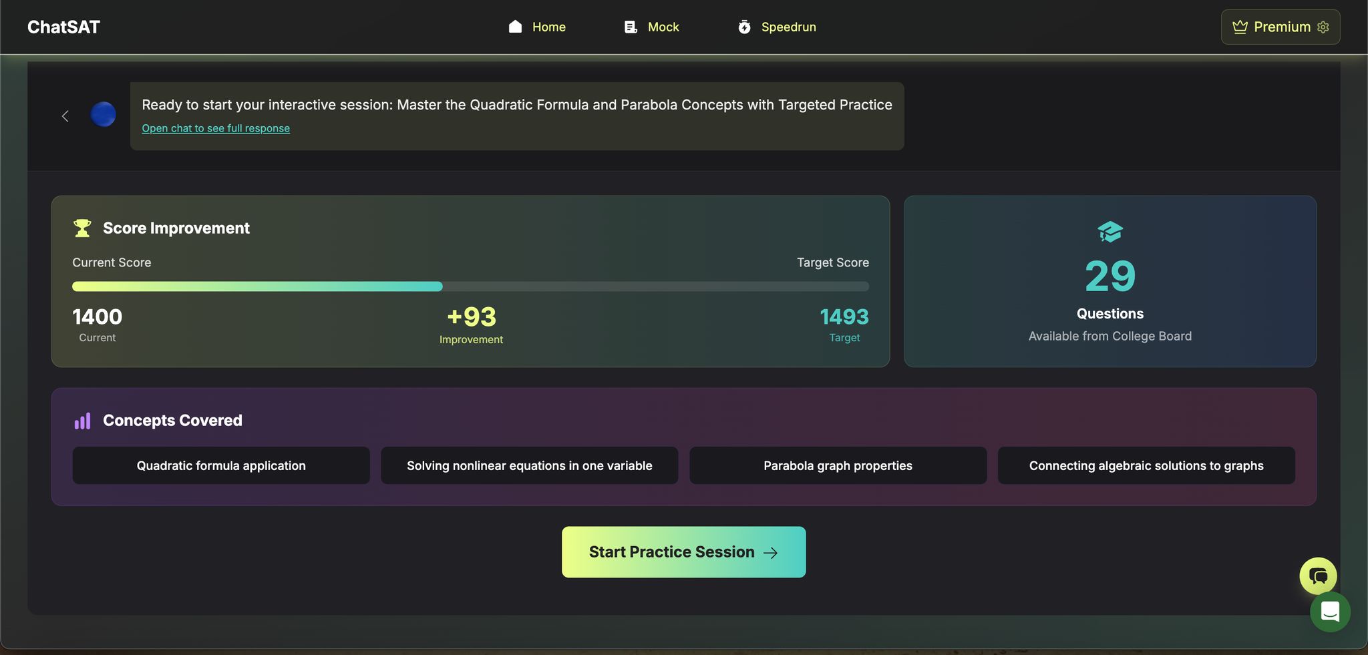Click the Premium crown icon
The width and height of the screenshot is (1368, 655).
(1240, 27)
